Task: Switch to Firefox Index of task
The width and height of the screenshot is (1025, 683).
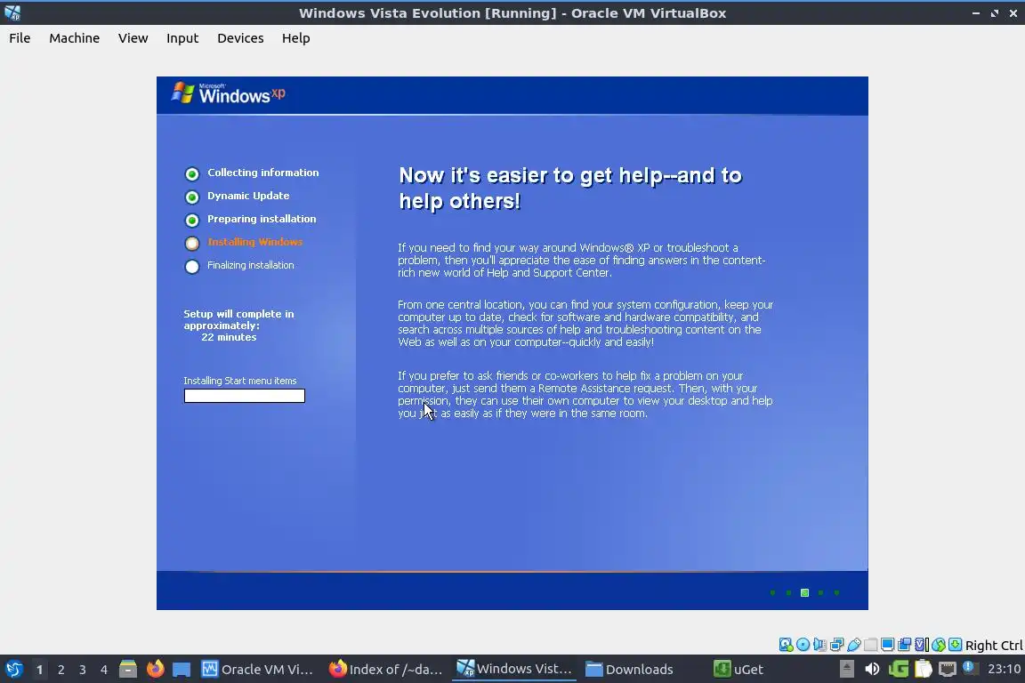Action: coord(385,670)
